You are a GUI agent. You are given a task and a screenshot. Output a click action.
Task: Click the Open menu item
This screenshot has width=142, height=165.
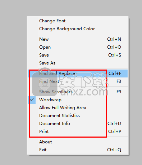coord(78,47)
